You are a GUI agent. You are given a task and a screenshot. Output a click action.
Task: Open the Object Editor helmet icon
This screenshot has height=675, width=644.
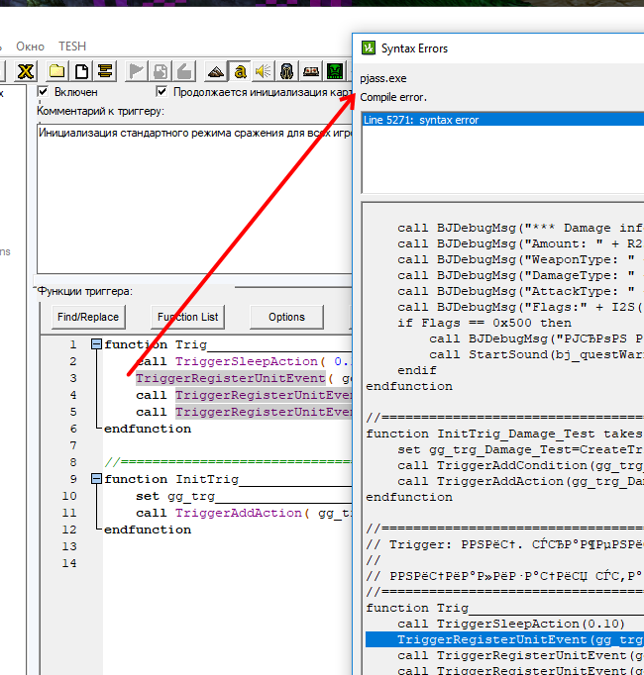tap(286, 71)
